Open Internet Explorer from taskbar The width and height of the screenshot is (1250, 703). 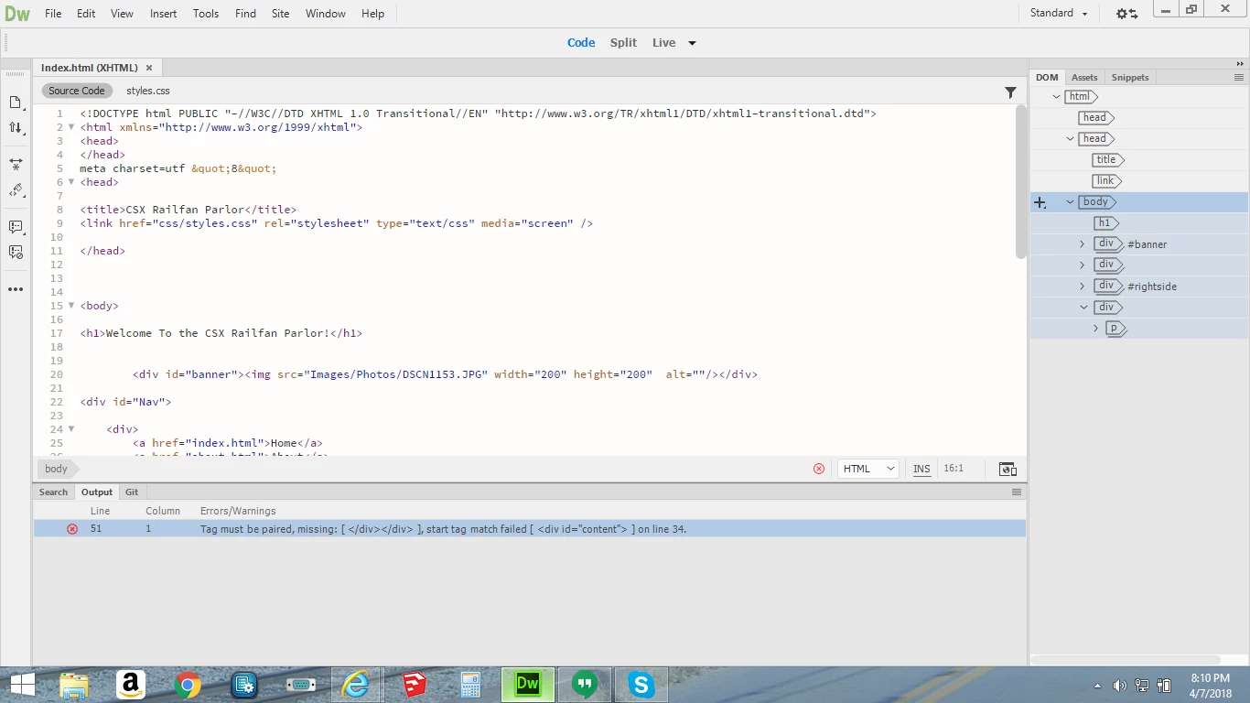tap(354, 685)
